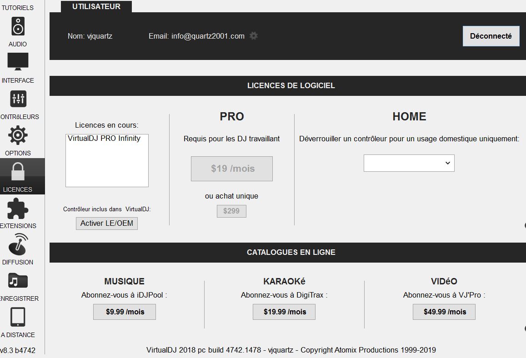
Task: Click the Licences de logiciel header
Action: pyautogui.click(x=291, y=86)
